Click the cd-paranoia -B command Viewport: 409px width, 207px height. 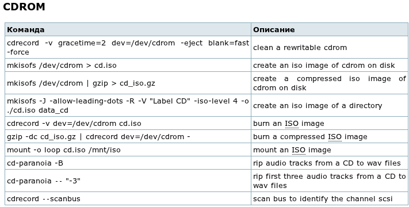tap(35, 163)
